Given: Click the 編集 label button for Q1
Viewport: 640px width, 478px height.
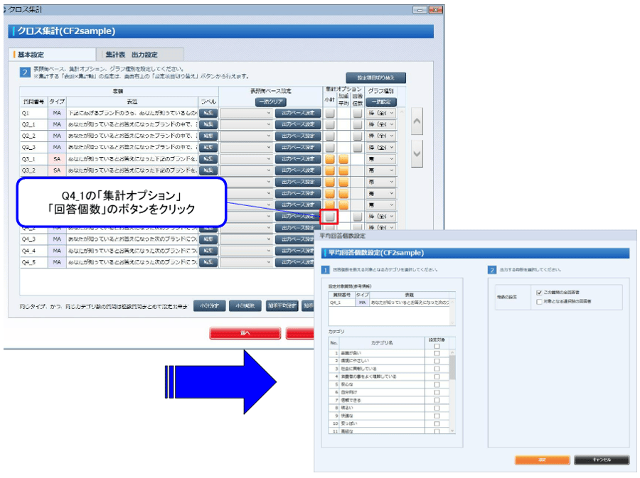Looking at the screenshot, I should 208,113.
